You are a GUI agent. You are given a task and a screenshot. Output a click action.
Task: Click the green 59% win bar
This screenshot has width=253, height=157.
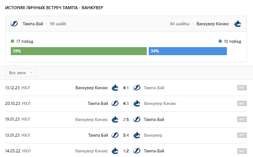[x=79, y=51]
